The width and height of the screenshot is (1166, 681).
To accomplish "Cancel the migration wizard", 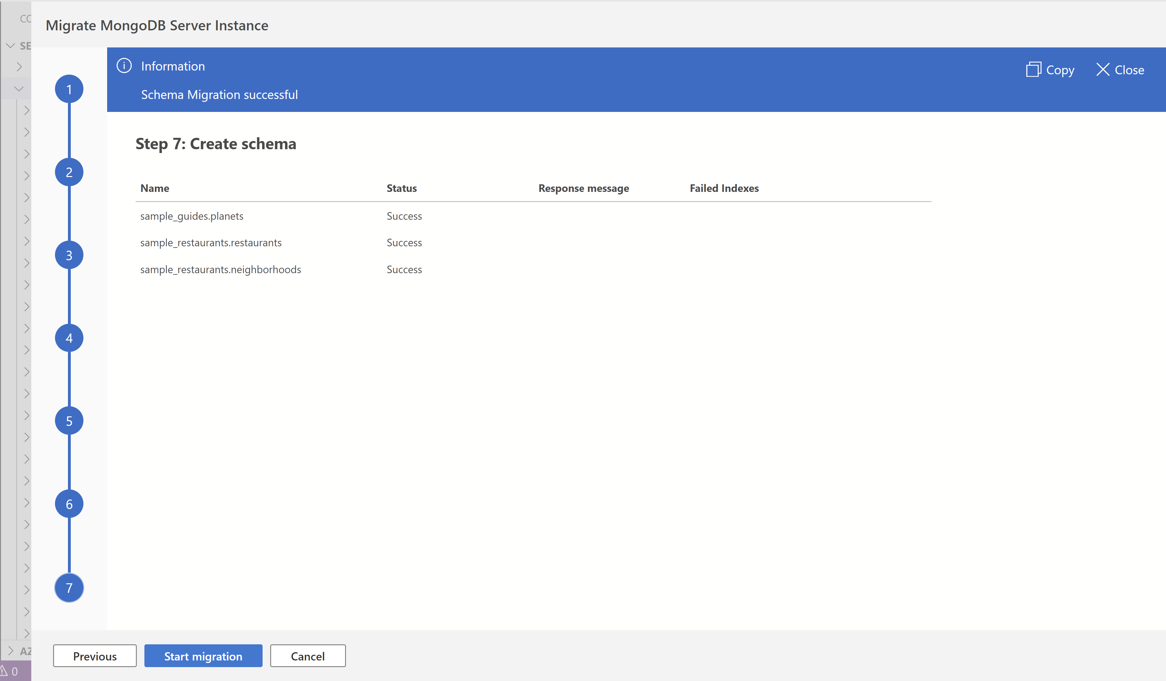I will click(308, 655).
